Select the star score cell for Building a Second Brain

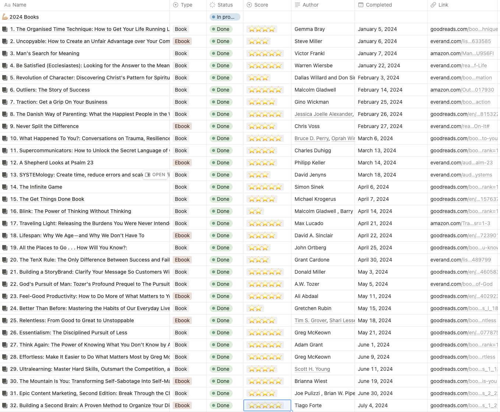click(x=267, y=405)
